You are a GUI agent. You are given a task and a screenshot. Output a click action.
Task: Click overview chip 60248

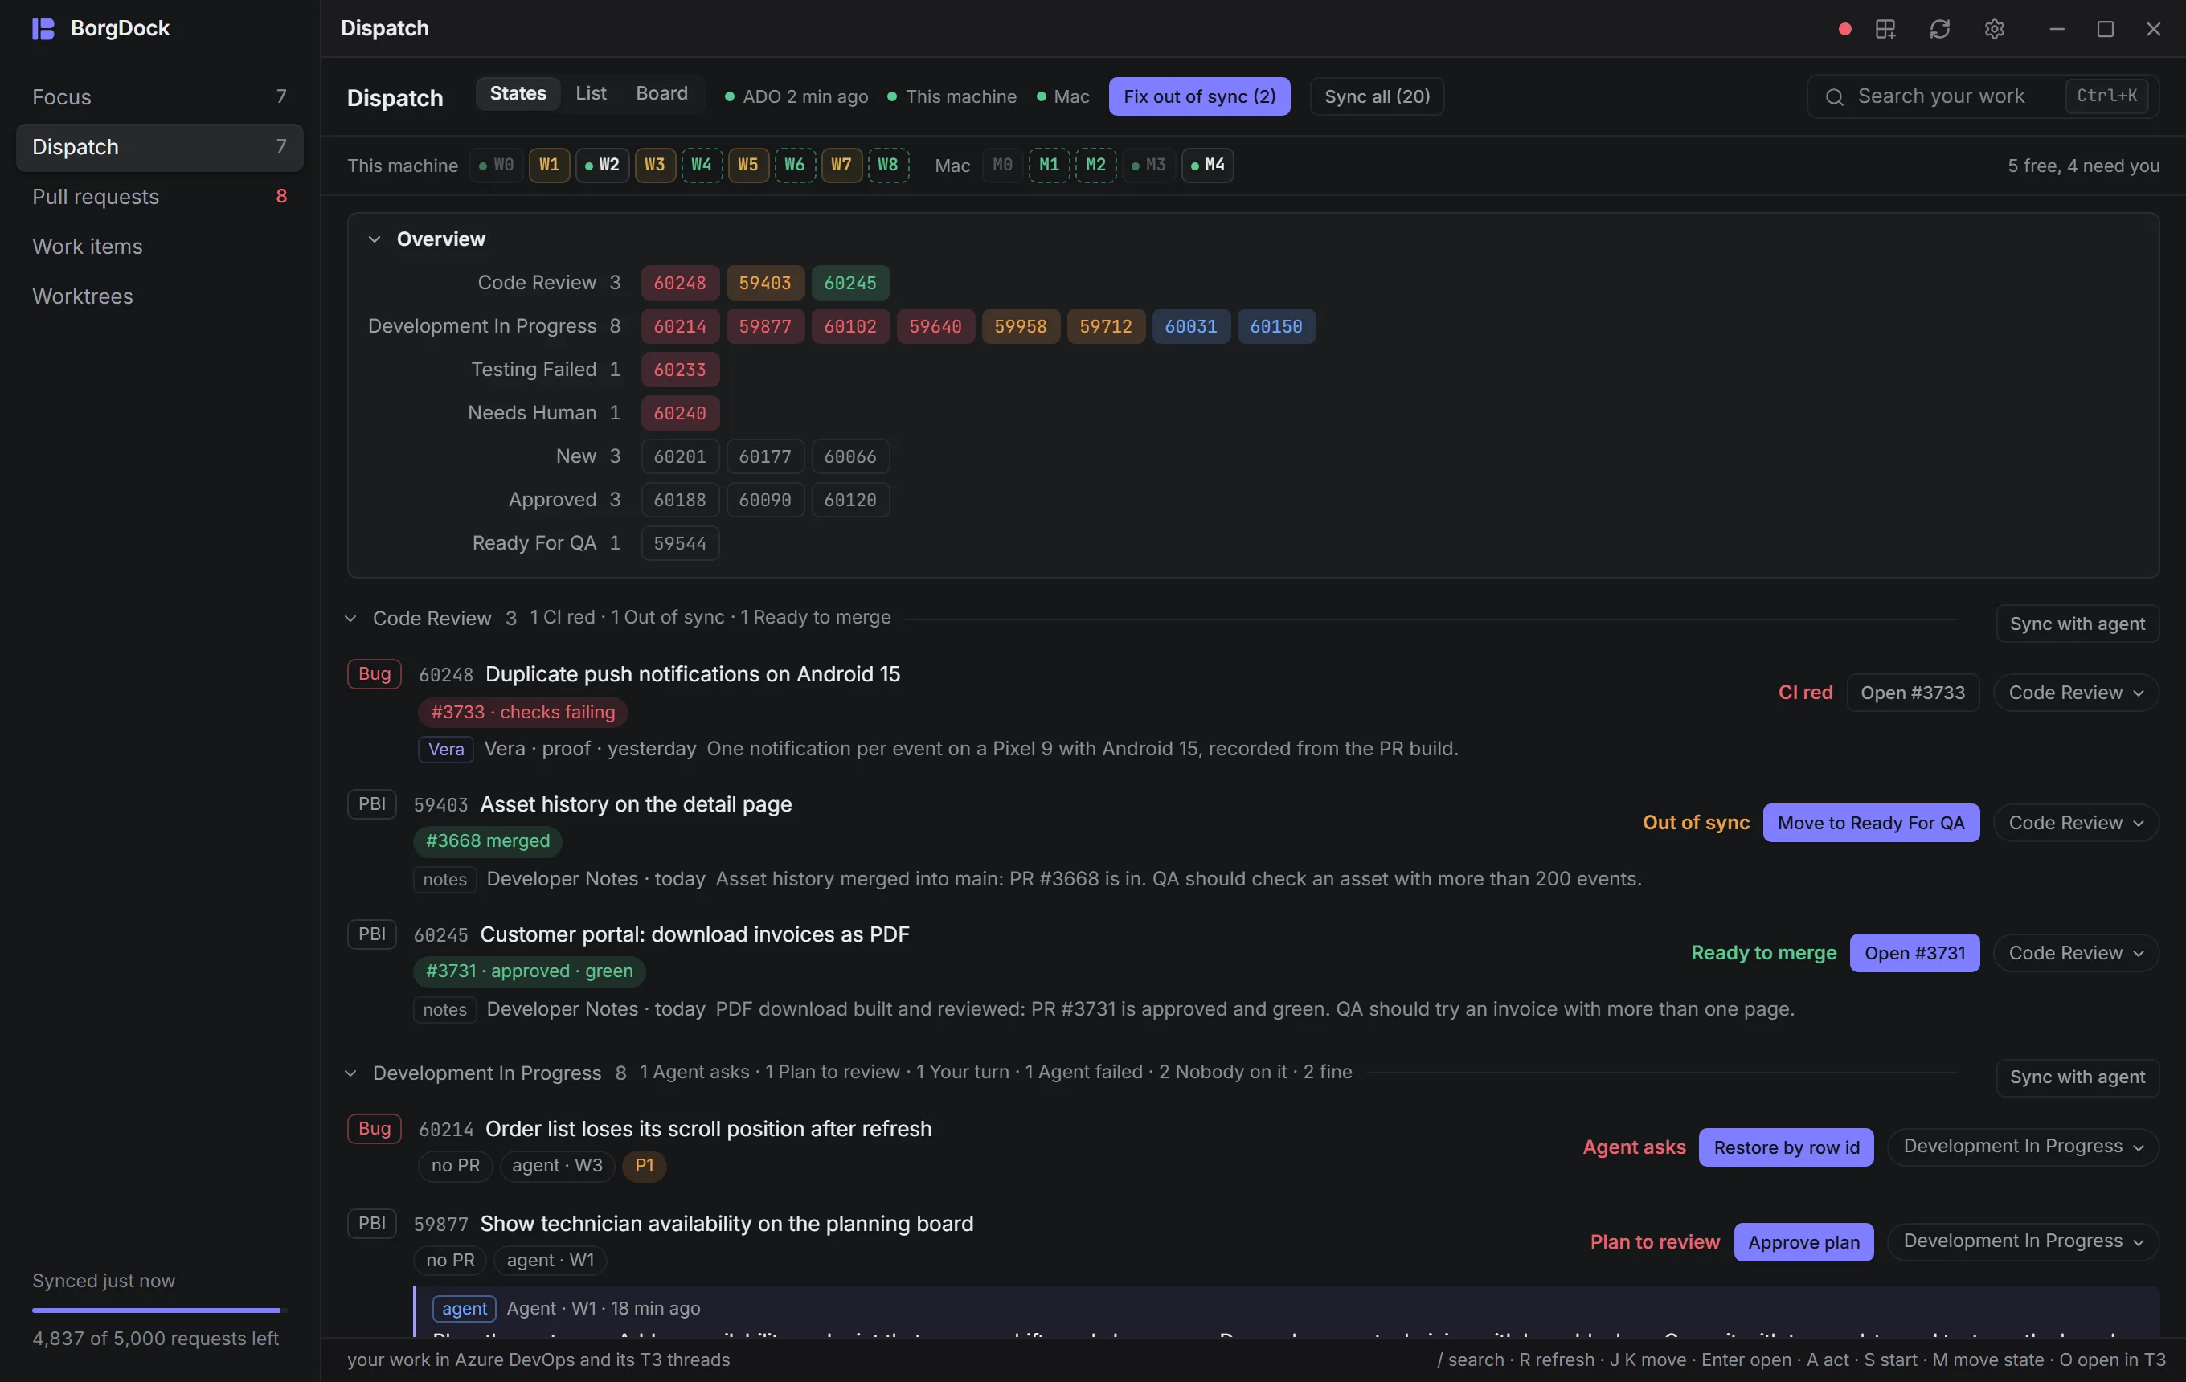click(x=680, y=283)
